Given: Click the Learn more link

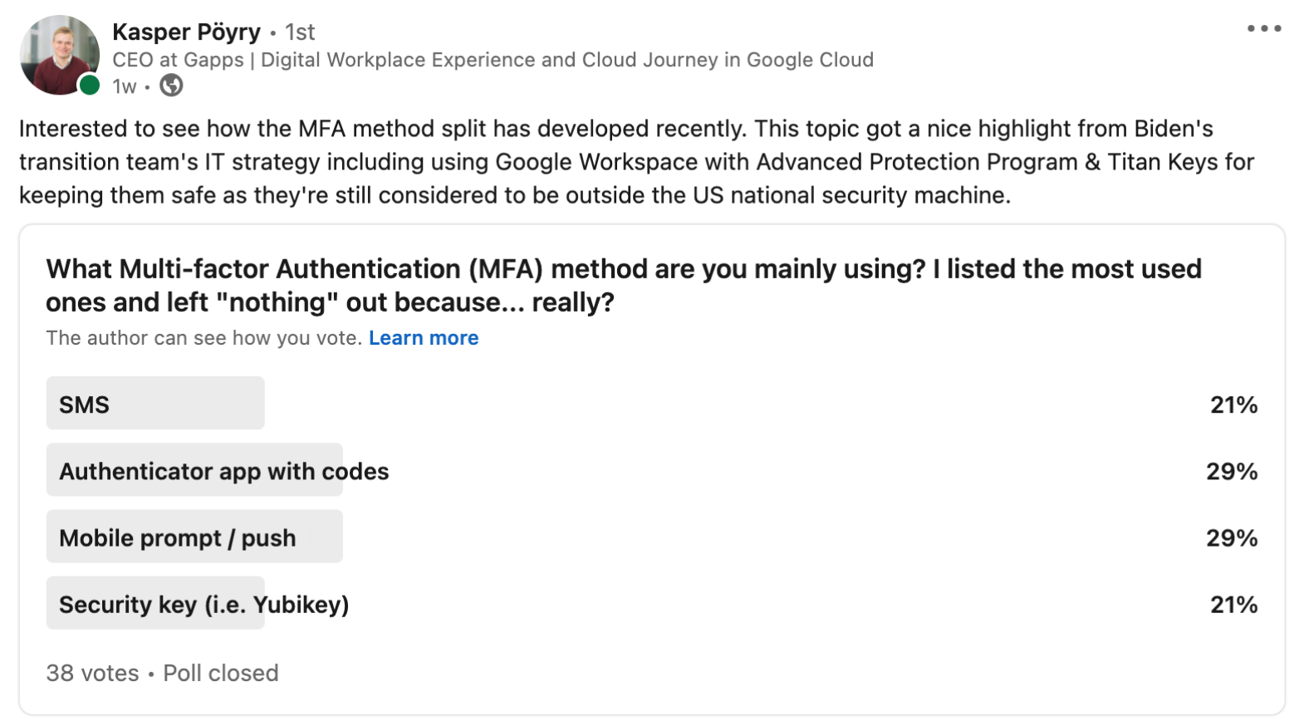Looking at the screenshot, I should pyautogui.click(x=424, y=338).
